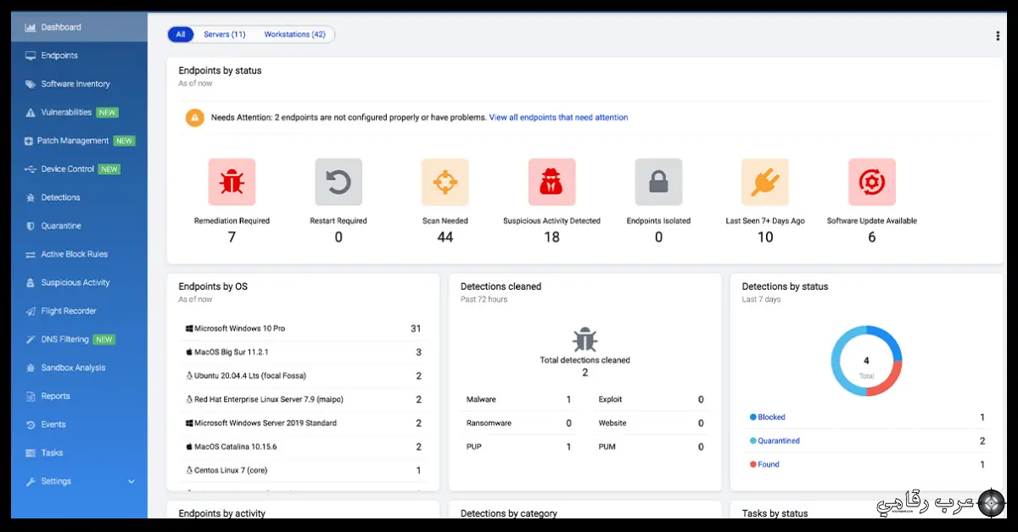Expand the Settings menu chevron
Screen dimensions: 1018x532
point(131,482)
